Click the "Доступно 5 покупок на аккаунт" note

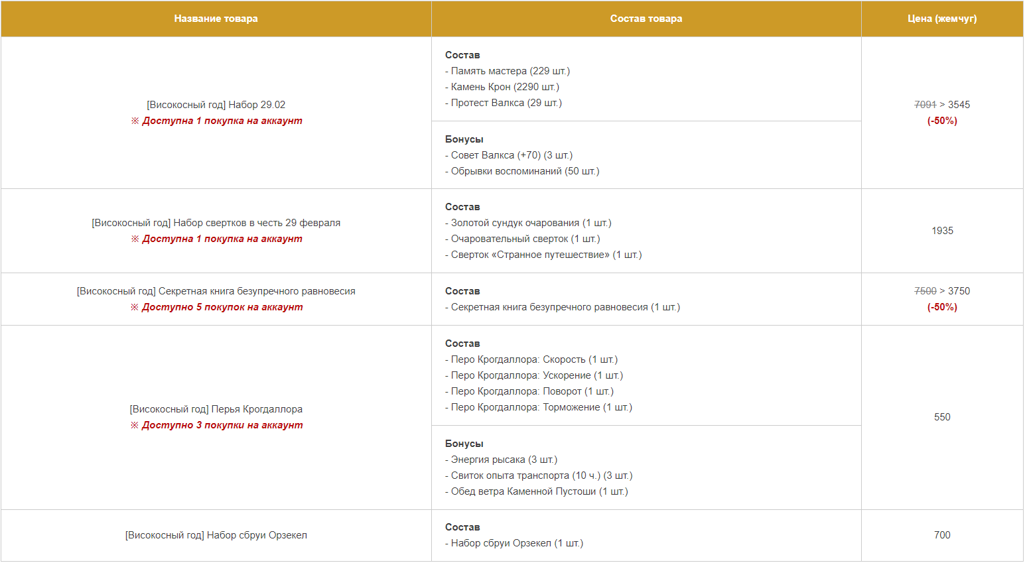coord(216,307)
